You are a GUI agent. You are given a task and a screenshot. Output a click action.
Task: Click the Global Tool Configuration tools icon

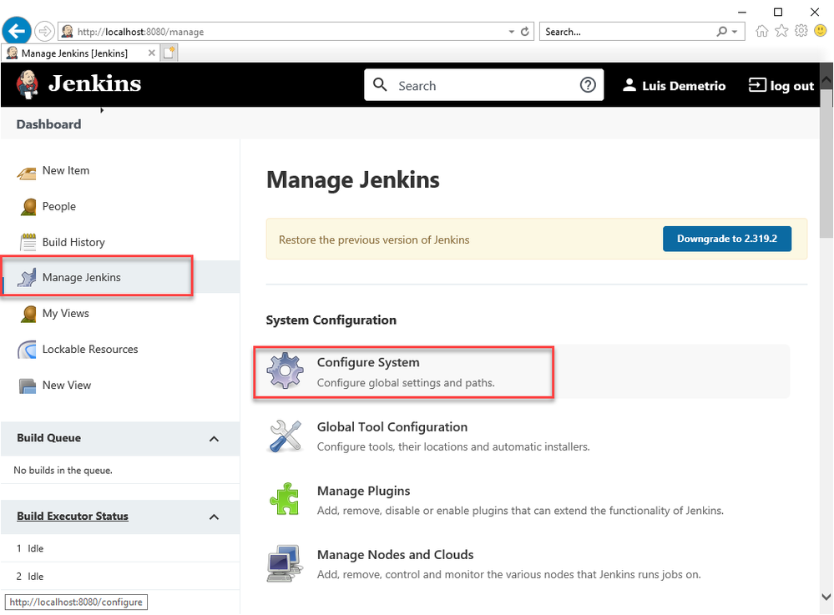point(286,436)
